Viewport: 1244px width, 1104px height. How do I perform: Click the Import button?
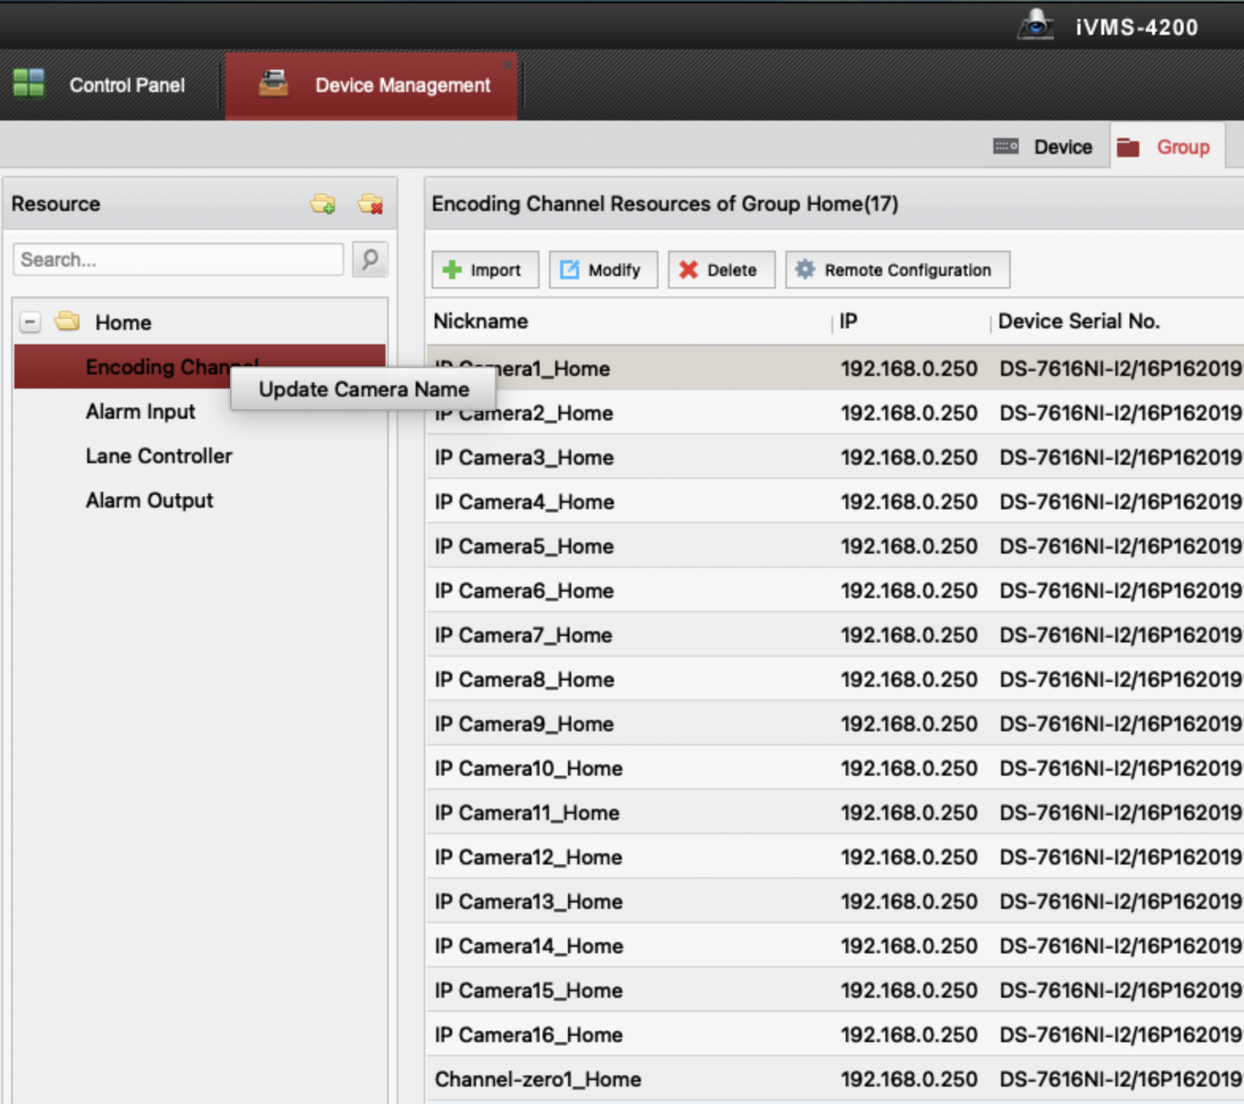tap(485, 270)
